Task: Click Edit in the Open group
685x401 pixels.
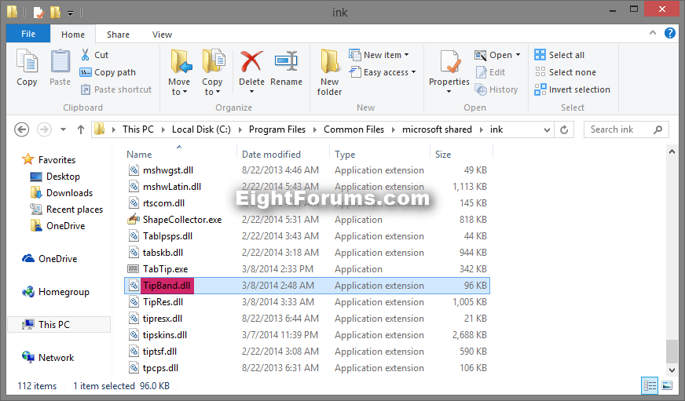Action: pyautogui.click(x=490, y=72)
